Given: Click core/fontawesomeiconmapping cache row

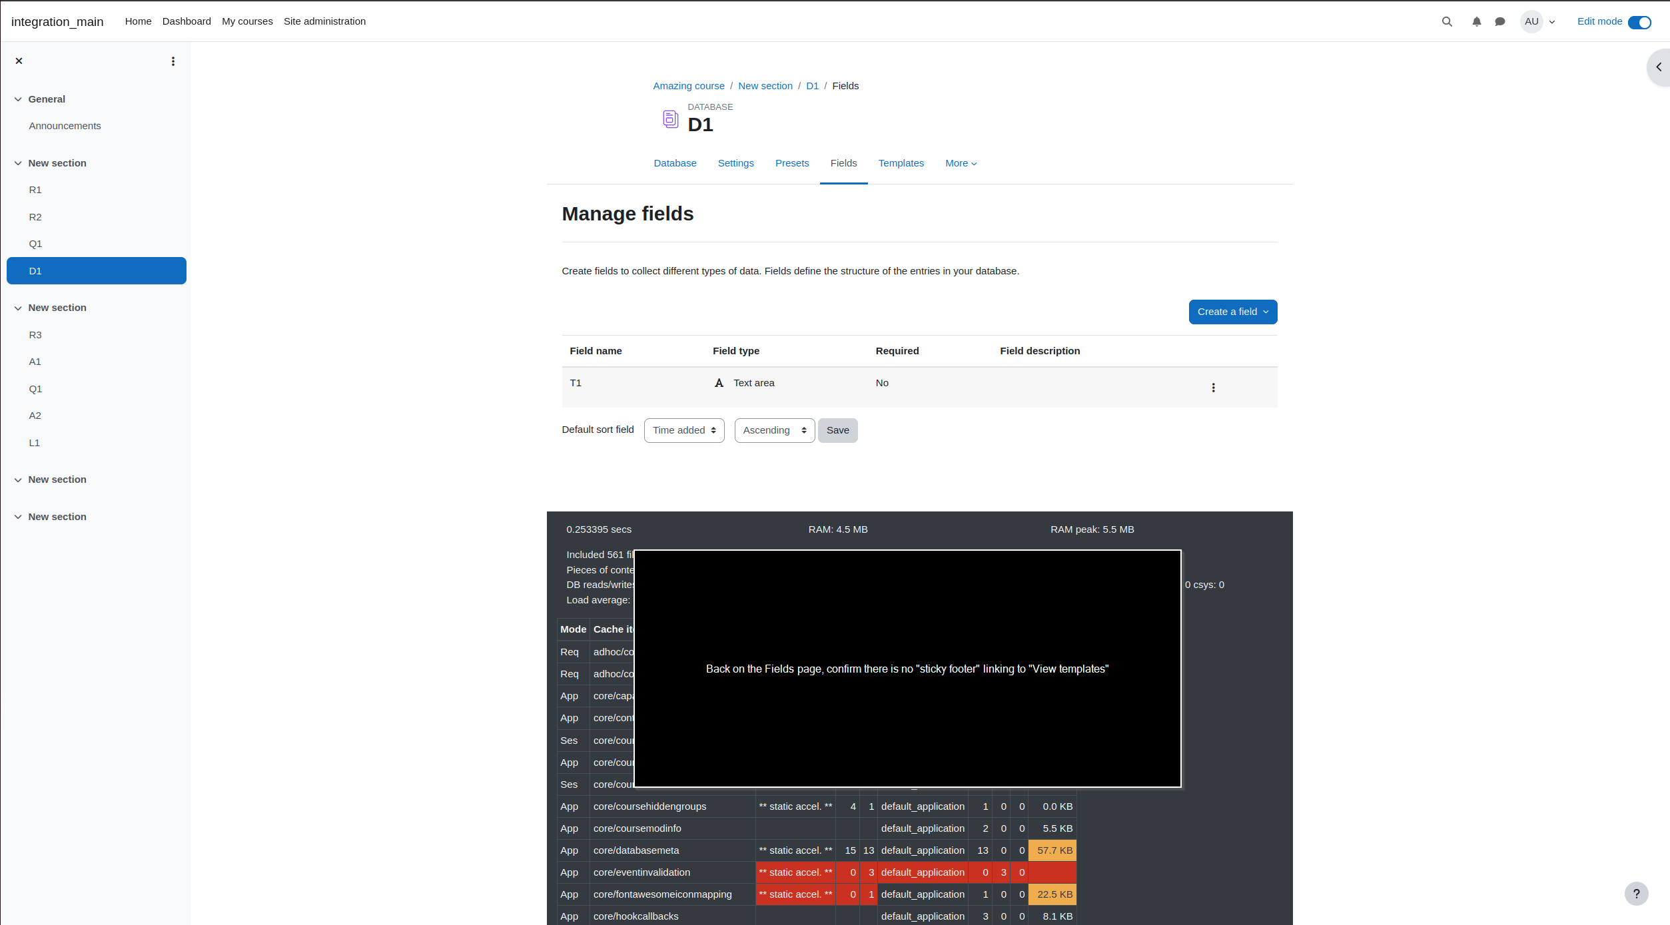Looking at the screenshot, I should (817, 894).
